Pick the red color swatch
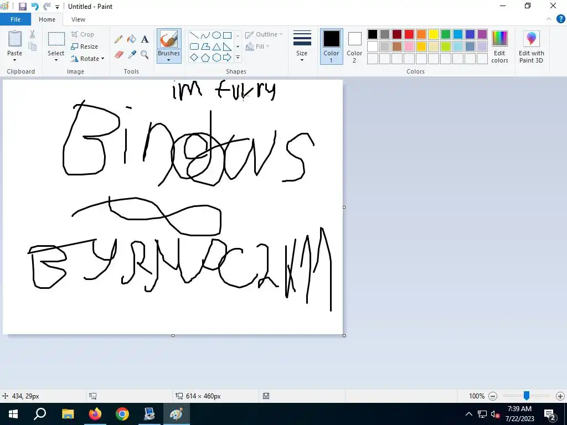This screenshot has width=567, height=425. 409,34
